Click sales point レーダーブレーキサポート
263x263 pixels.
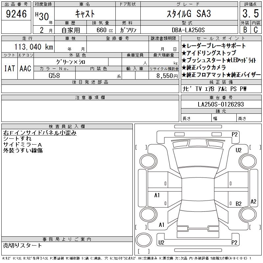point(213,46)
